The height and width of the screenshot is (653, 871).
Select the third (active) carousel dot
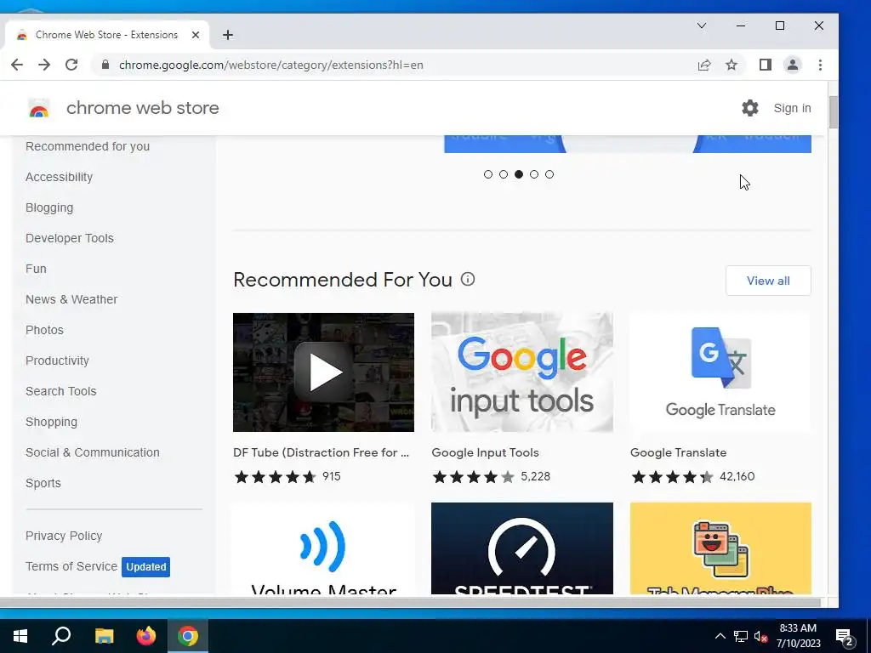pos(519,174)
